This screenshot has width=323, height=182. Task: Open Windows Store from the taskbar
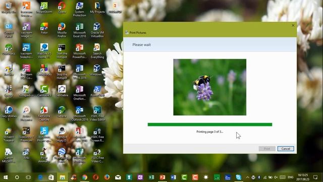[51, 177]
